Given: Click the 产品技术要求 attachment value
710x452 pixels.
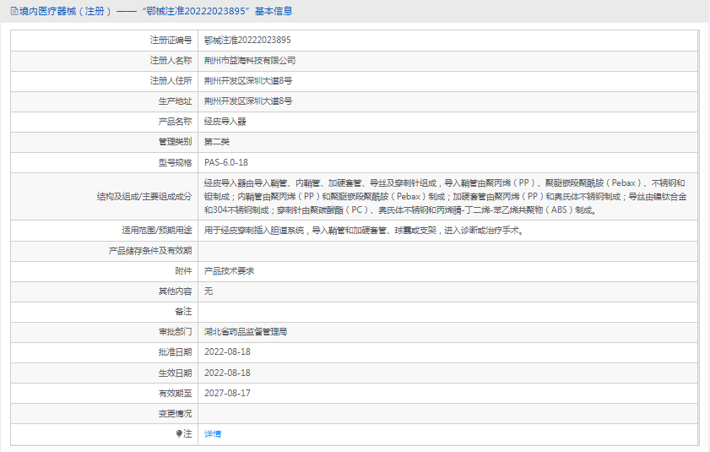Looking at the screenshot, I should pos(229,270).
